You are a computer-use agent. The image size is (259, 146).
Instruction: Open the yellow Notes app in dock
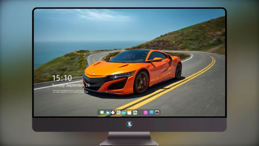(x=129, y=112)
